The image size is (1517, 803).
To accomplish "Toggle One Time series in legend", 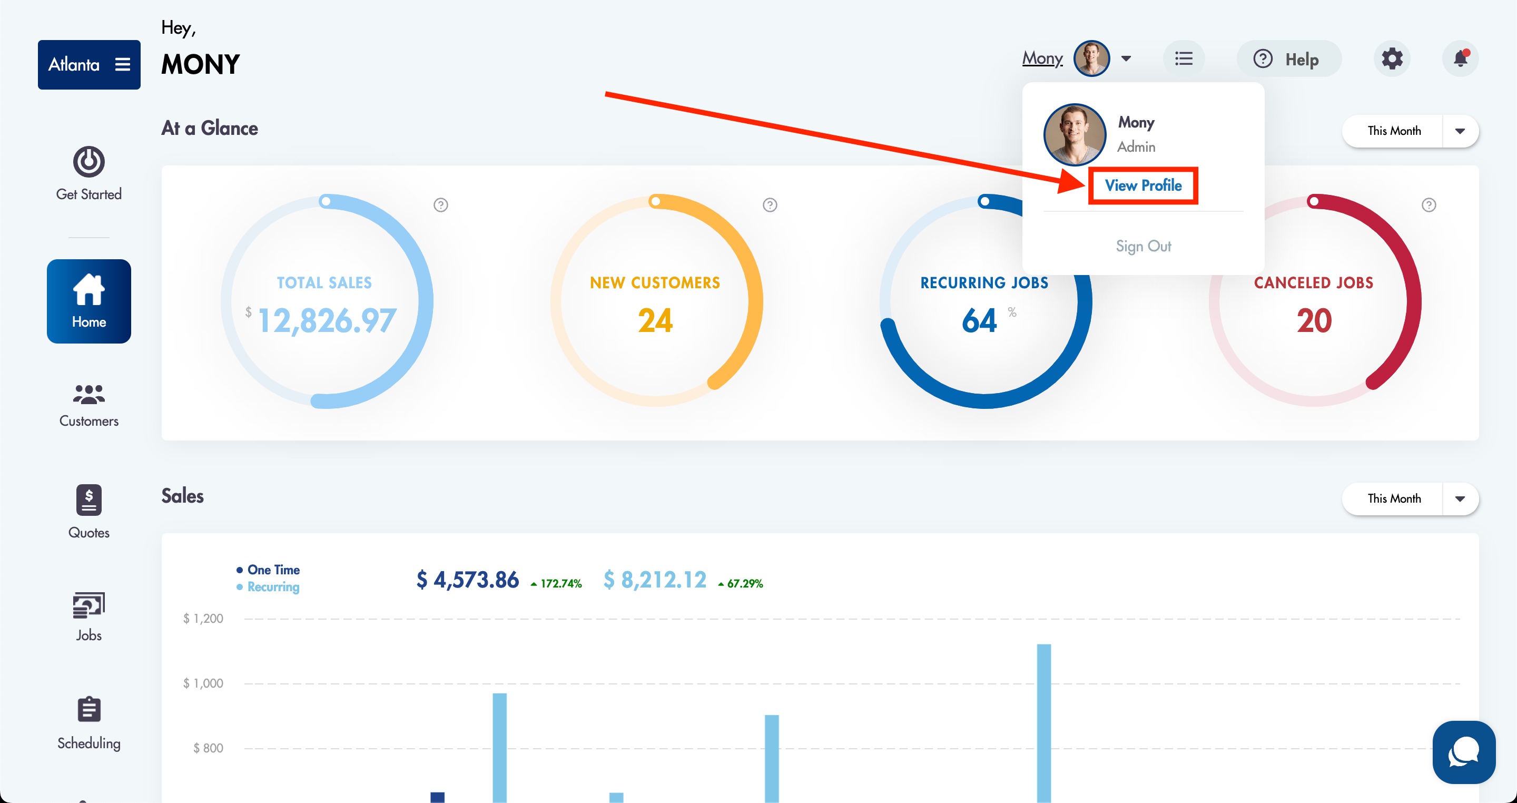I will (x=273, y=570).
